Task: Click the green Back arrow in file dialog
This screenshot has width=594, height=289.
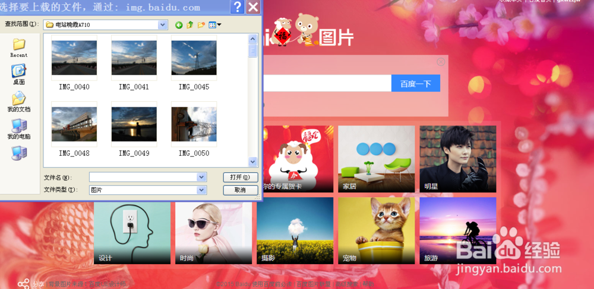Action: click(x=179, y=25)
